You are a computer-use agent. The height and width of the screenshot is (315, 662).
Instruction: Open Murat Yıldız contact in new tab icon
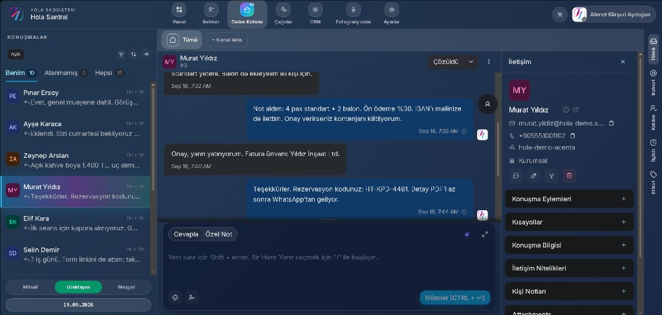click(576, 110)
